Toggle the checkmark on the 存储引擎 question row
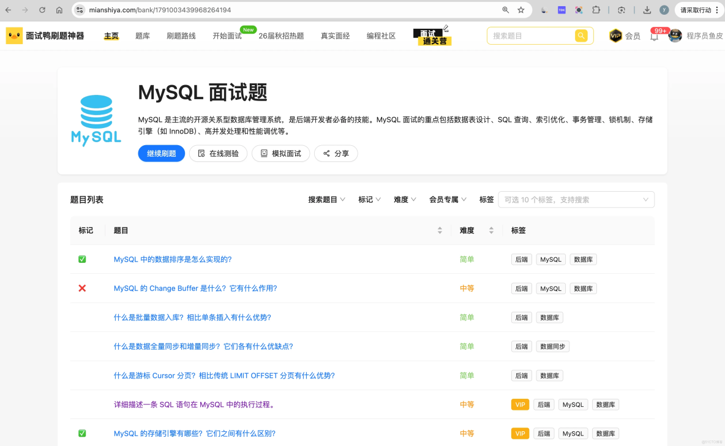Viewport: 725px width, 446px height. click(82, 433)
